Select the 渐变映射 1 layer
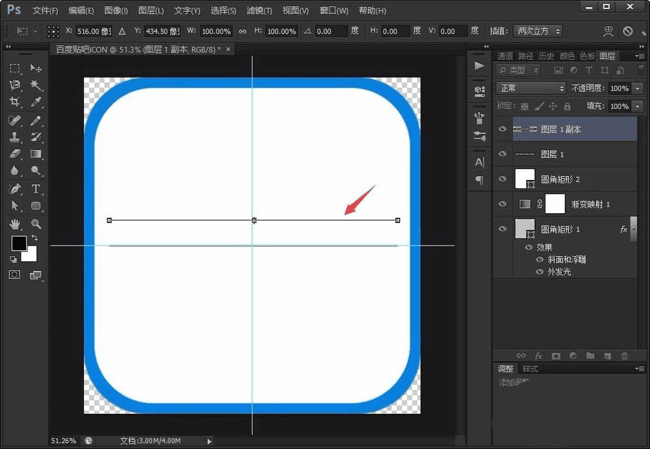Screen dimensions: 650x449 click(590, 204)
